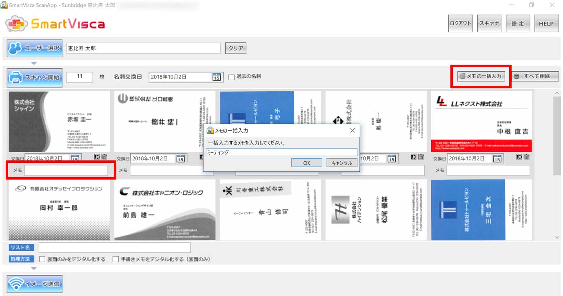Start scanning with スキャン開始
The height and width of the screenshot is (296, 563).
pos(35,77)
